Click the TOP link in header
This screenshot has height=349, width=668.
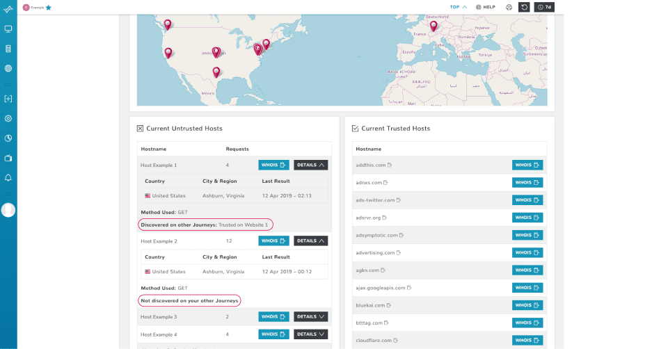click(459, 7)
